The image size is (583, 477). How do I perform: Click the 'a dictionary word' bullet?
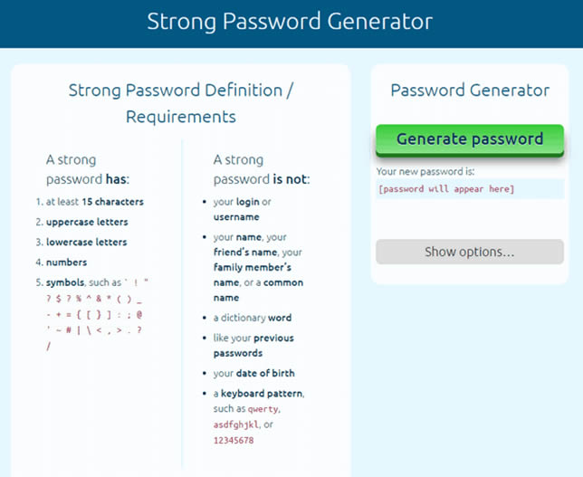253,318
